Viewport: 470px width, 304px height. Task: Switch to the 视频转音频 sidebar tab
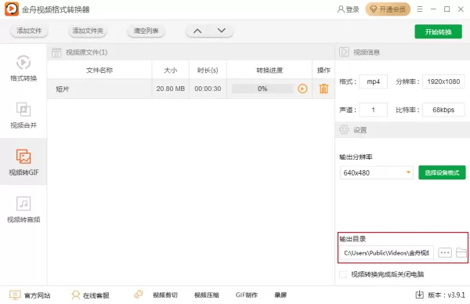coord(23,209)
